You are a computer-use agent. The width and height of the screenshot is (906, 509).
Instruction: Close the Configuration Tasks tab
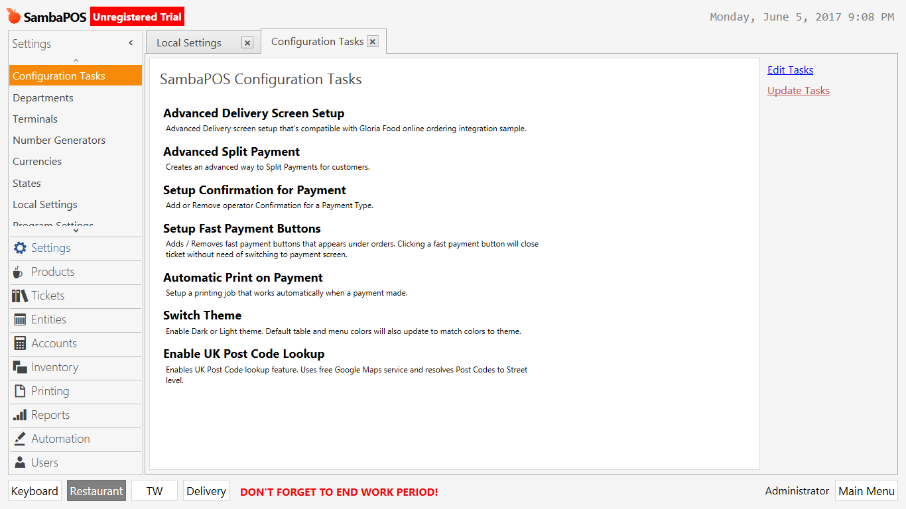coord(373,42)
